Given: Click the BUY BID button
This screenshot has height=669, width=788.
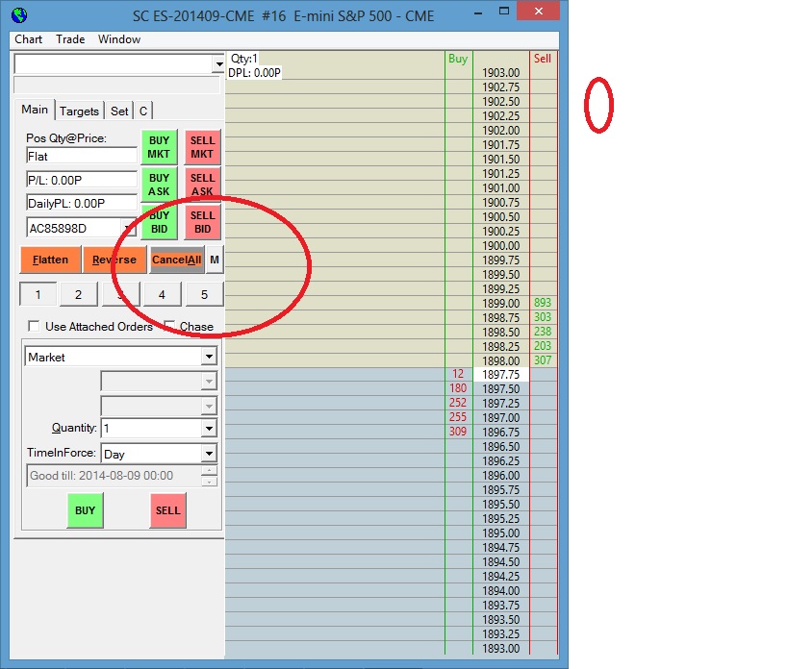Looking at the screenshot, I should click(159, 222).
